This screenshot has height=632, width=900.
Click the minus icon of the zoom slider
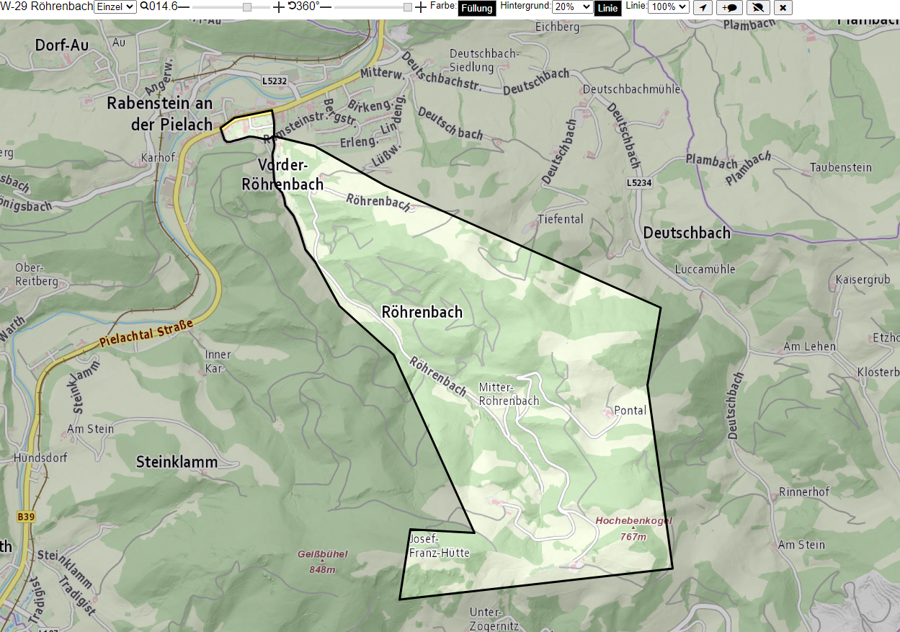(184, 6)
